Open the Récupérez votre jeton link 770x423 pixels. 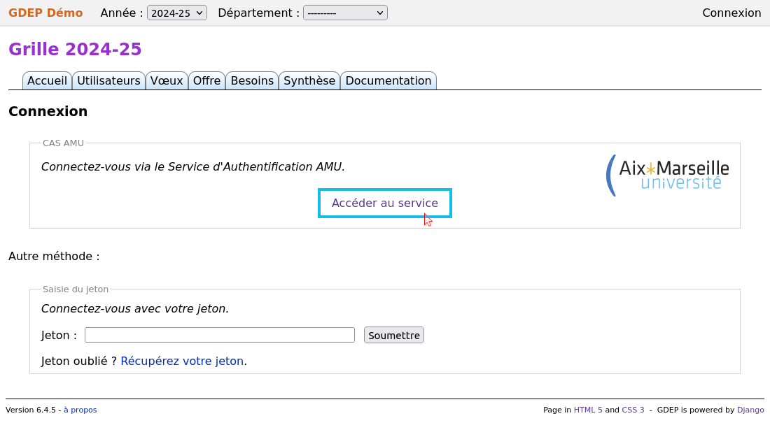coord(182,361)
